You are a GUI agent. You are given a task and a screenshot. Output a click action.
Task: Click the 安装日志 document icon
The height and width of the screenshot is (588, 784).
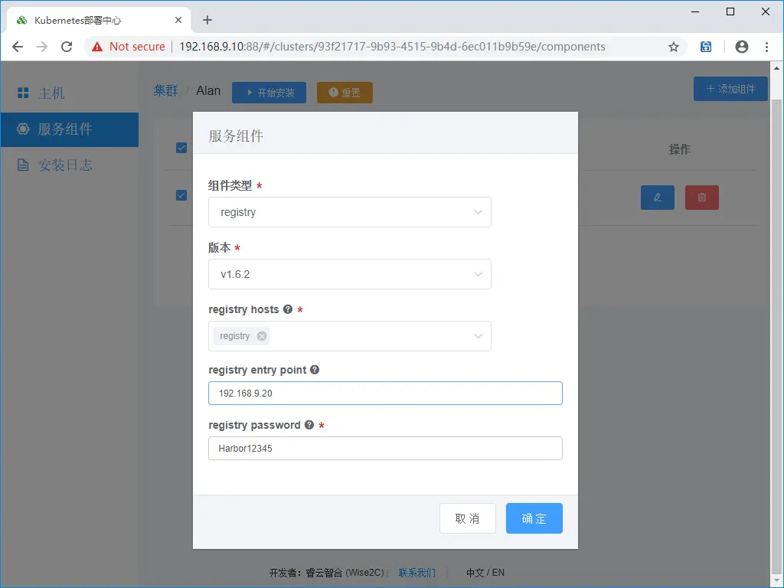tap(23, 165)
